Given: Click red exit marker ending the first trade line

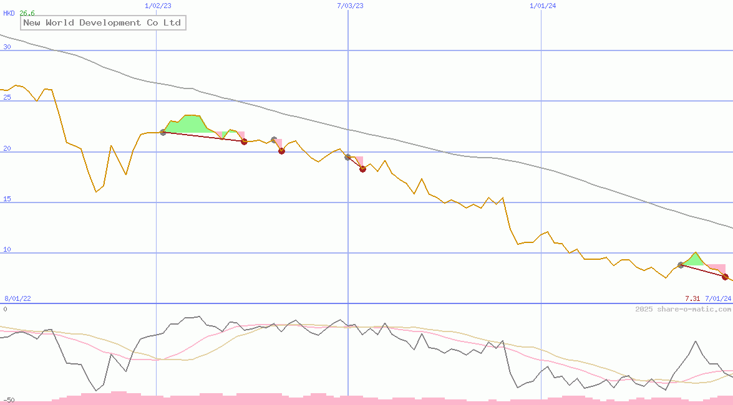Looking at the screenshot, I should tap(244, 141).
